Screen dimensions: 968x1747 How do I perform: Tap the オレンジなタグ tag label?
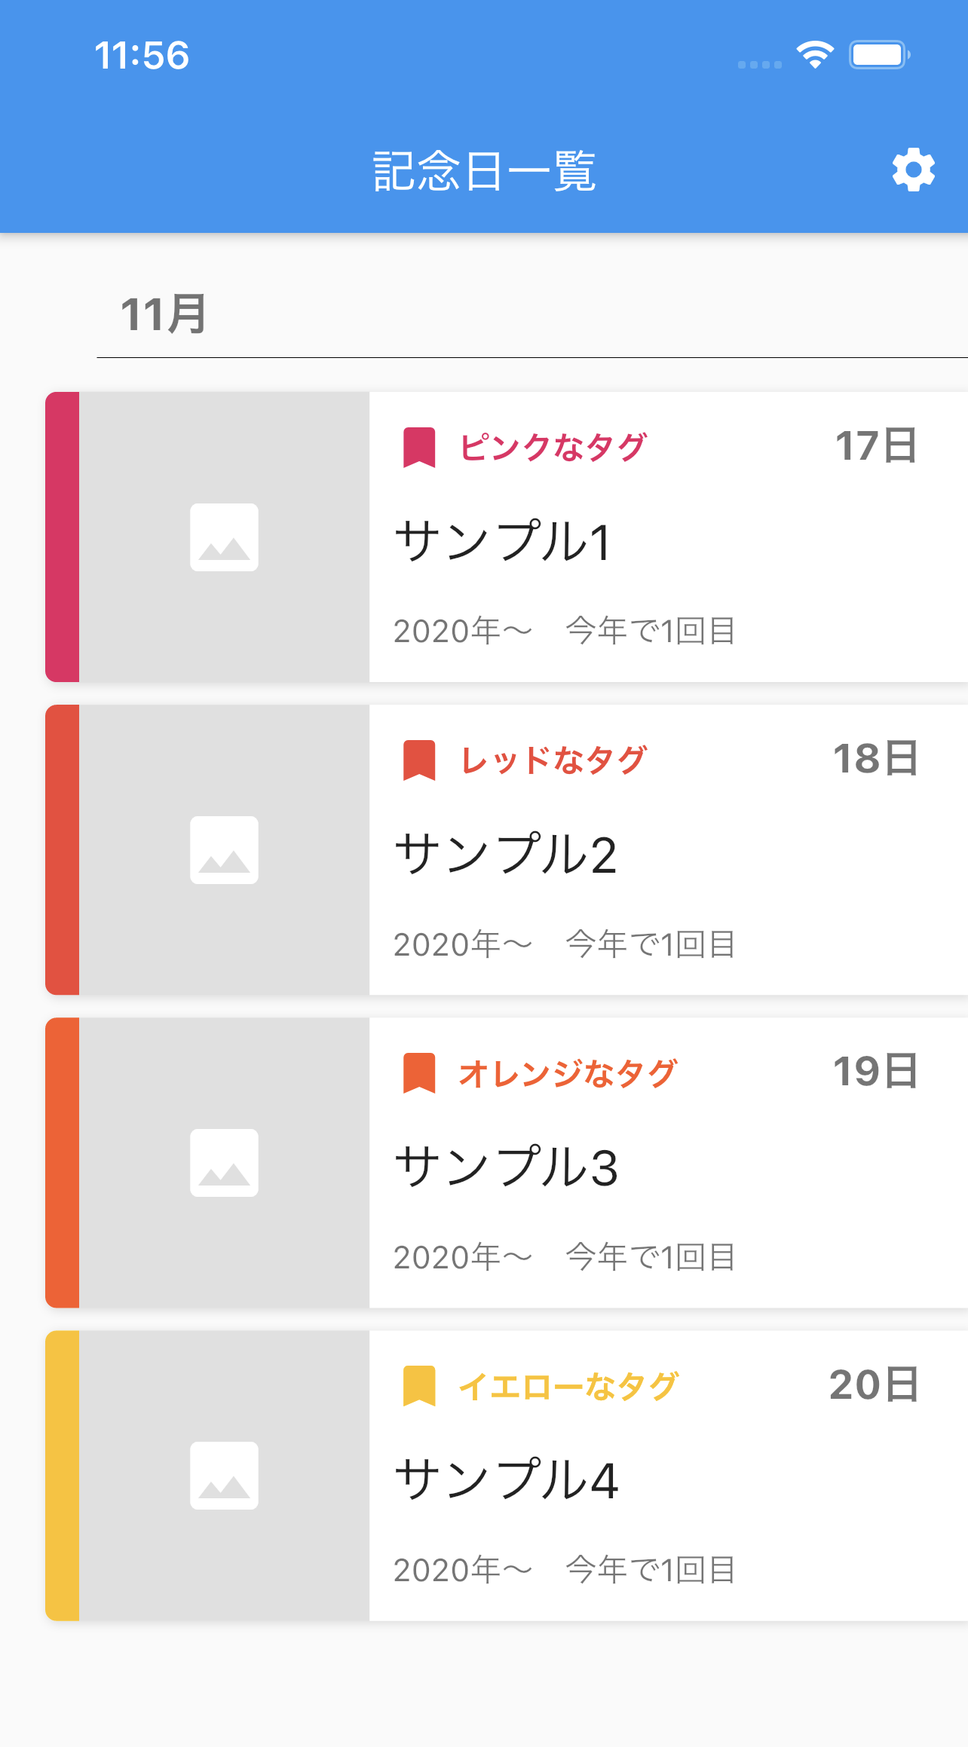tap(568, 1072)
